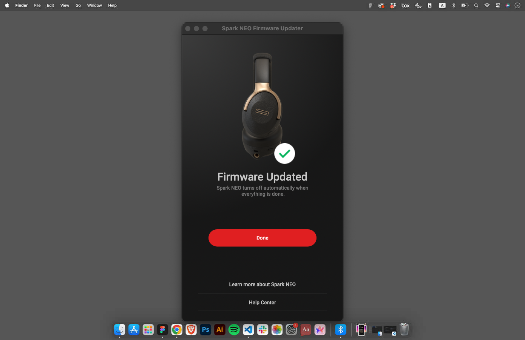Click the Wi-Fi key icon in menu bar

[x=418, y=5]
